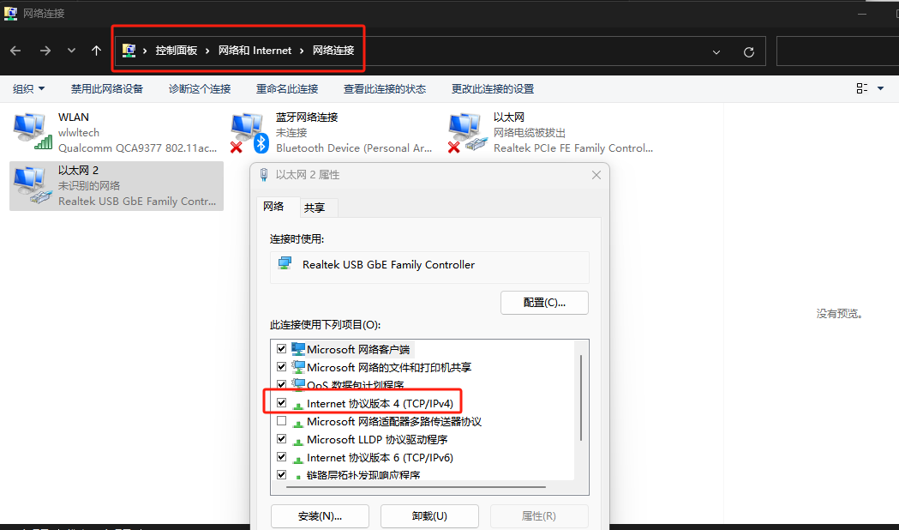This screenshot has width=899, height=530.
Task: Click 网络连接 window title icon
Action: 10,13
